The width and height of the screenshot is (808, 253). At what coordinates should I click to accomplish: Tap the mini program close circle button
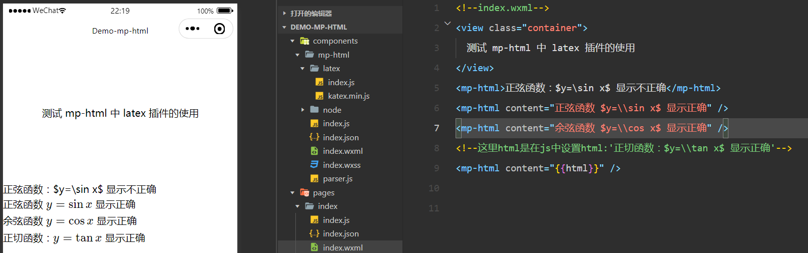(x=219, y=29)
